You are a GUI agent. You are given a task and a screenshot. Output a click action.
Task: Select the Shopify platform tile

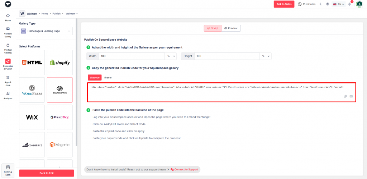(x=60, y=62)
